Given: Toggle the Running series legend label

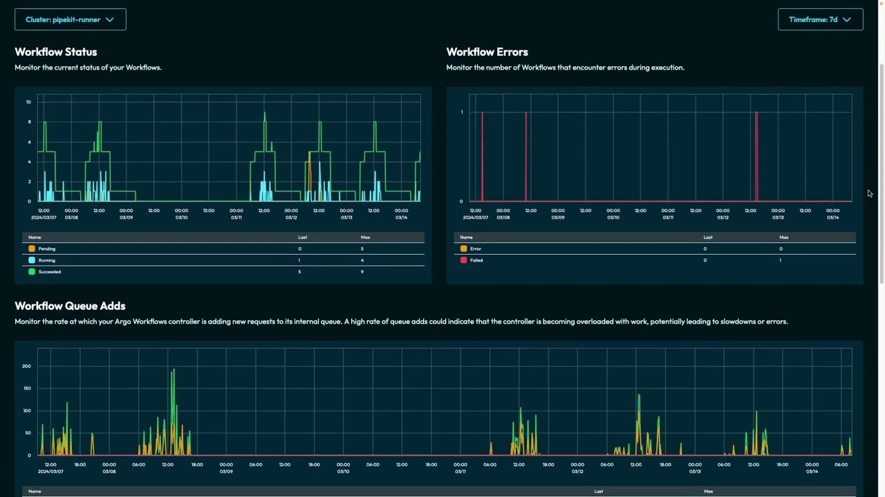Looking at the screenshot, I should (47, 260).
